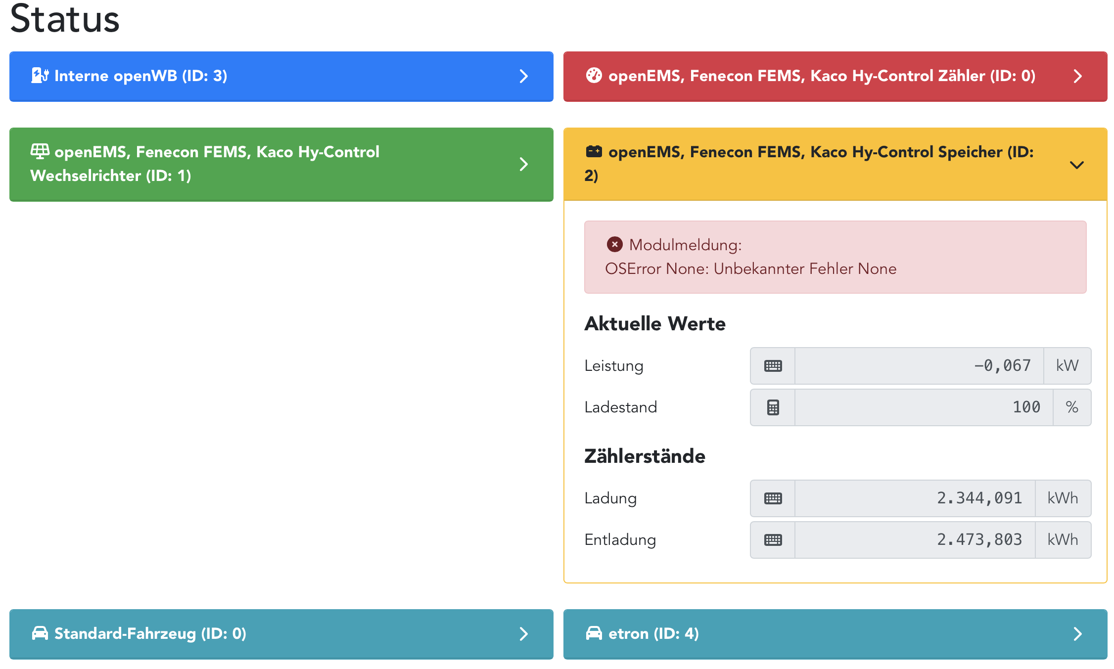Viewport: 1114px width, 669px height.
Task: Click the red error icon by Modulmeldung
Action: [x=614, y=244]
